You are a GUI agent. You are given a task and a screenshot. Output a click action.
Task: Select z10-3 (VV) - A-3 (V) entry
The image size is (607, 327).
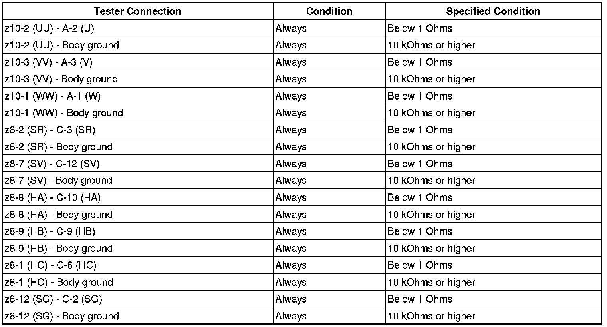click(x=138, y=62)
